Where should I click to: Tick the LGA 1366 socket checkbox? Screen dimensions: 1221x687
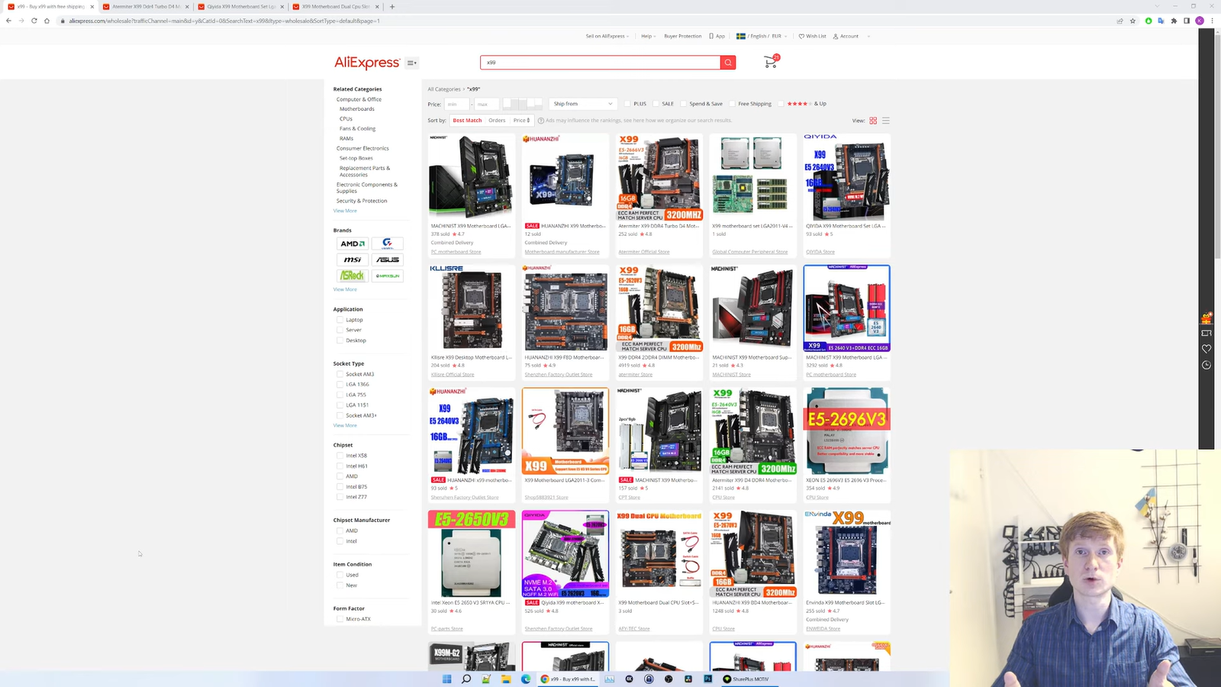pos(340,384)
